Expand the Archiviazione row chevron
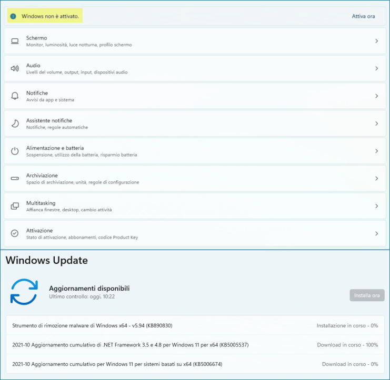Viewport: 390px width, 380px height. tap(376, 178)
